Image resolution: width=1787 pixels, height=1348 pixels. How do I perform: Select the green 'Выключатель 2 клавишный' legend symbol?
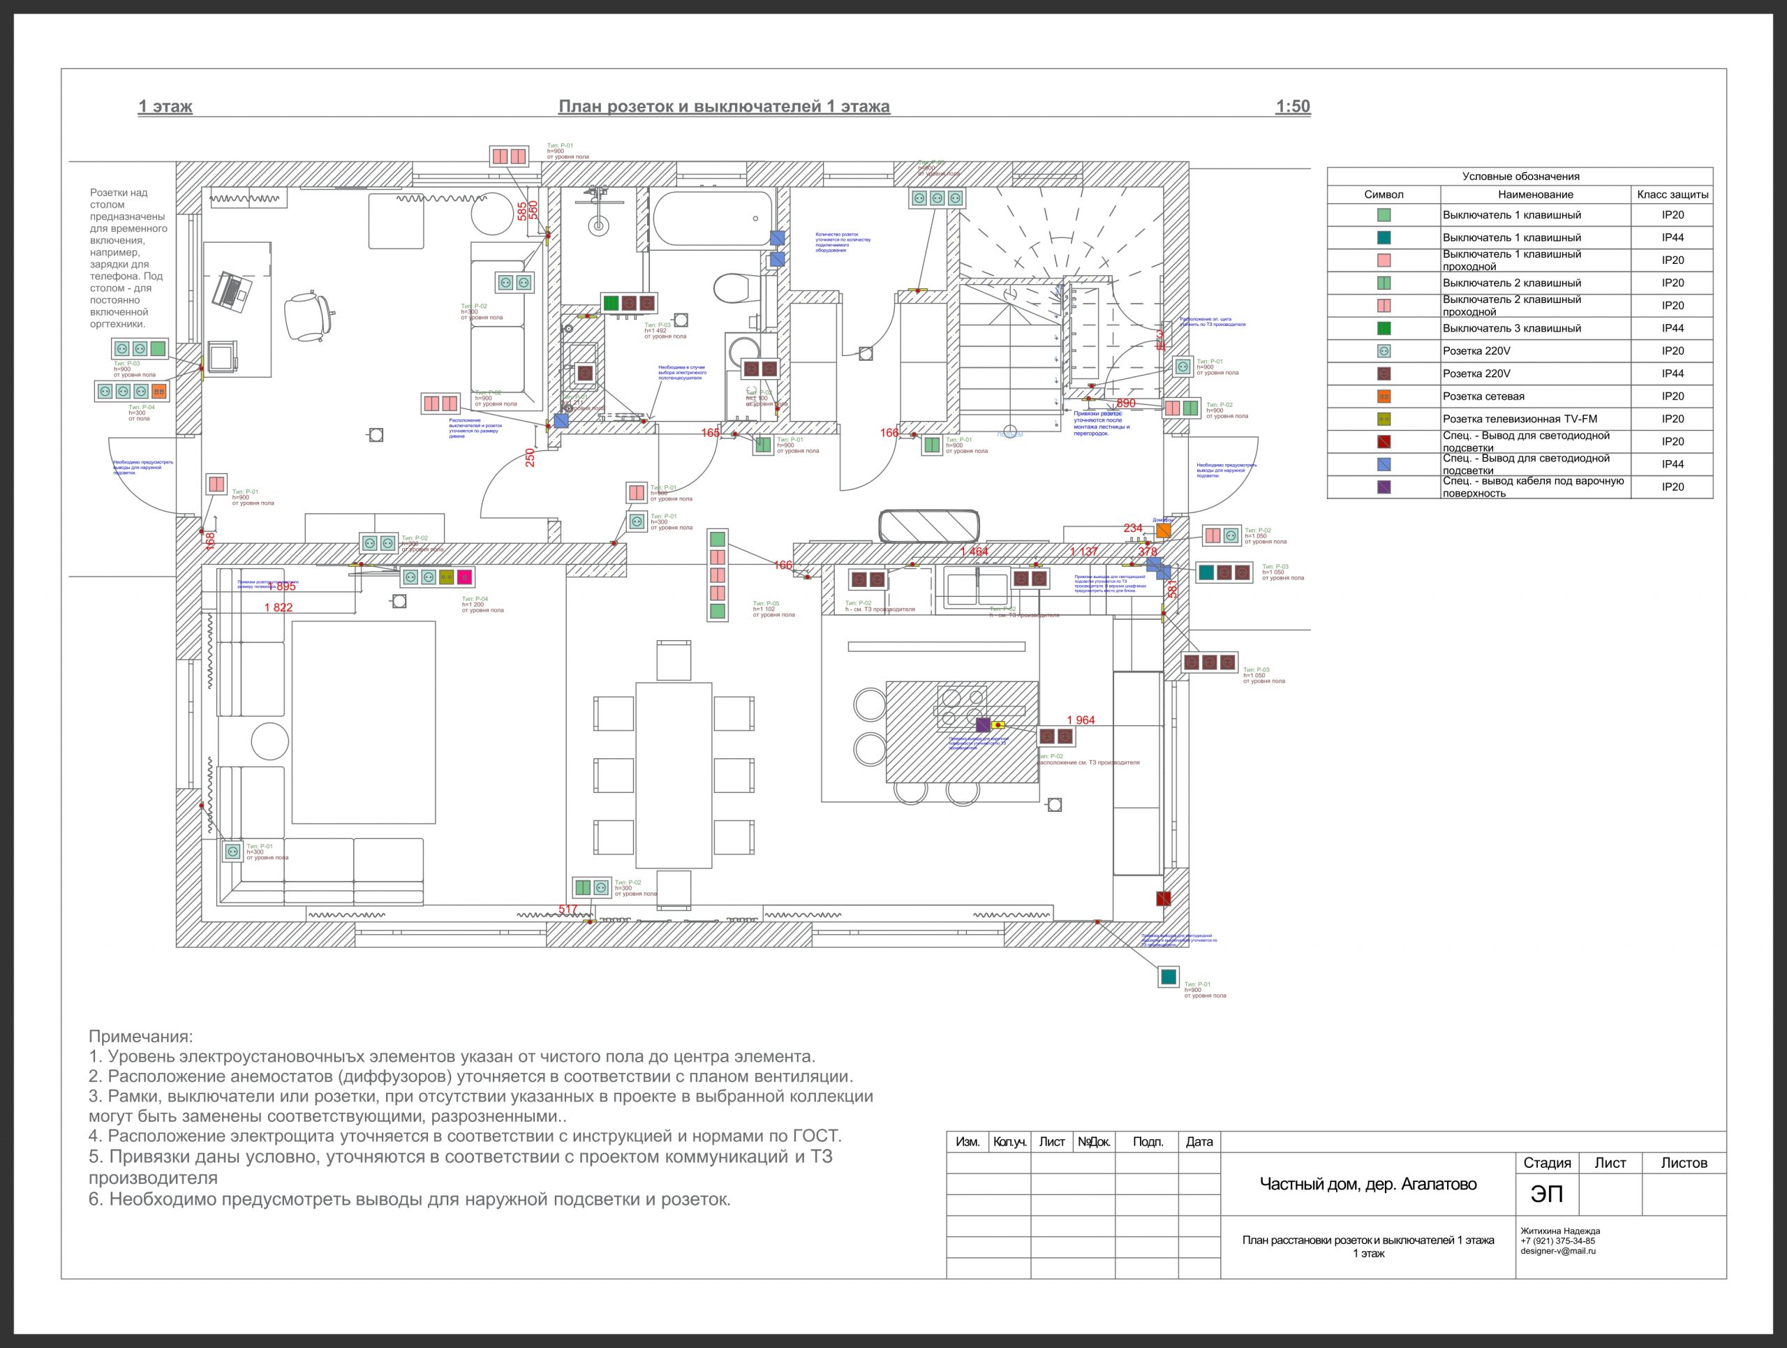tap(1384, 283)
